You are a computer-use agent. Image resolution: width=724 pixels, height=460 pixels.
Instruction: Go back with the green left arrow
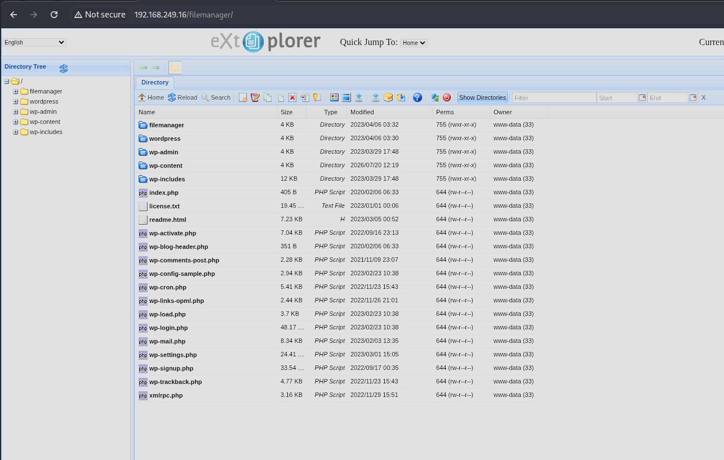click(144, 68)
